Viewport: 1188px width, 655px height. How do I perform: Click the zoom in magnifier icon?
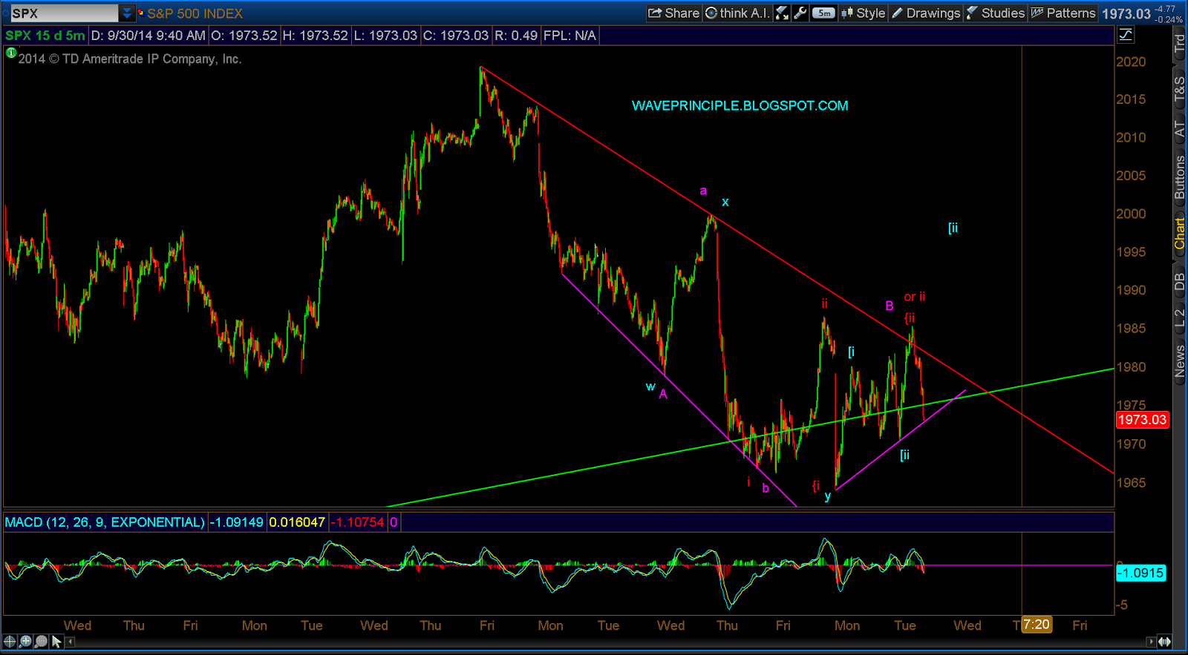25,642
